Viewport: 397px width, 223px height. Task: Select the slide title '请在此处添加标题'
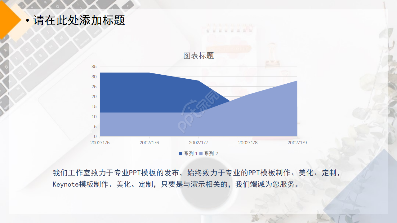pos(79,20)
